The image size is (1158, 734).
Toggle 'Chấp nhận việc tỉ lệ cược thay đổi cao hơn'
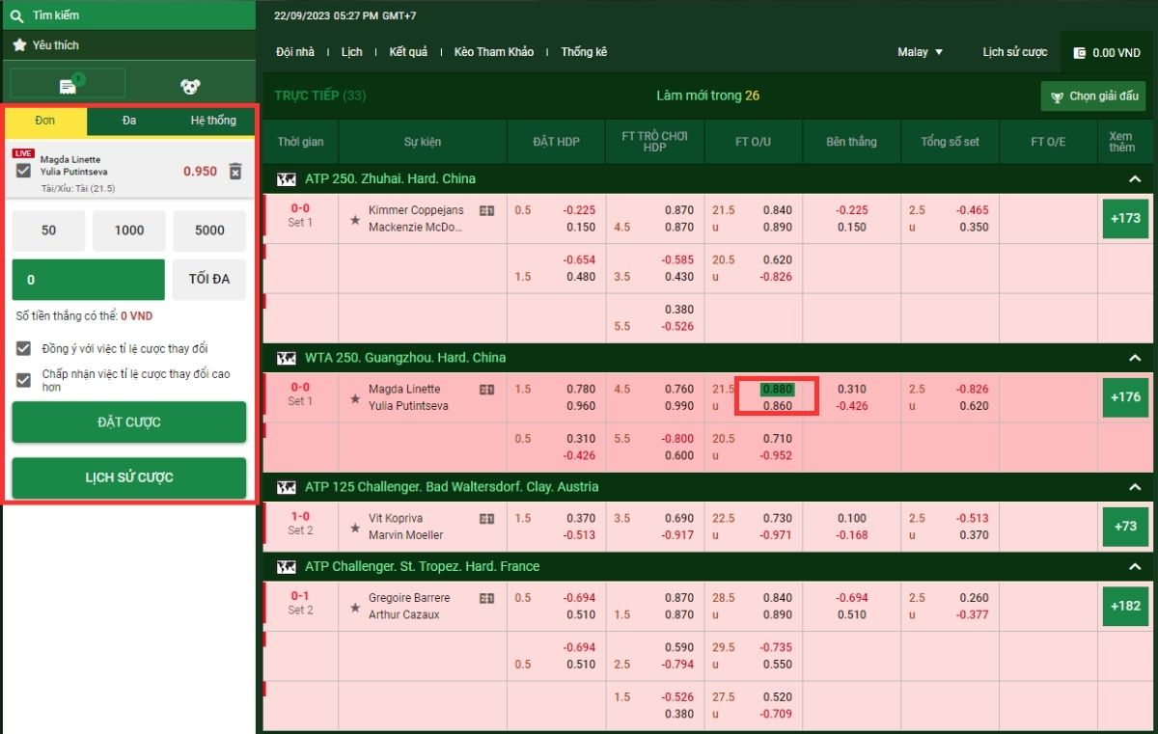pyautogui.click(x=24, y=380)
